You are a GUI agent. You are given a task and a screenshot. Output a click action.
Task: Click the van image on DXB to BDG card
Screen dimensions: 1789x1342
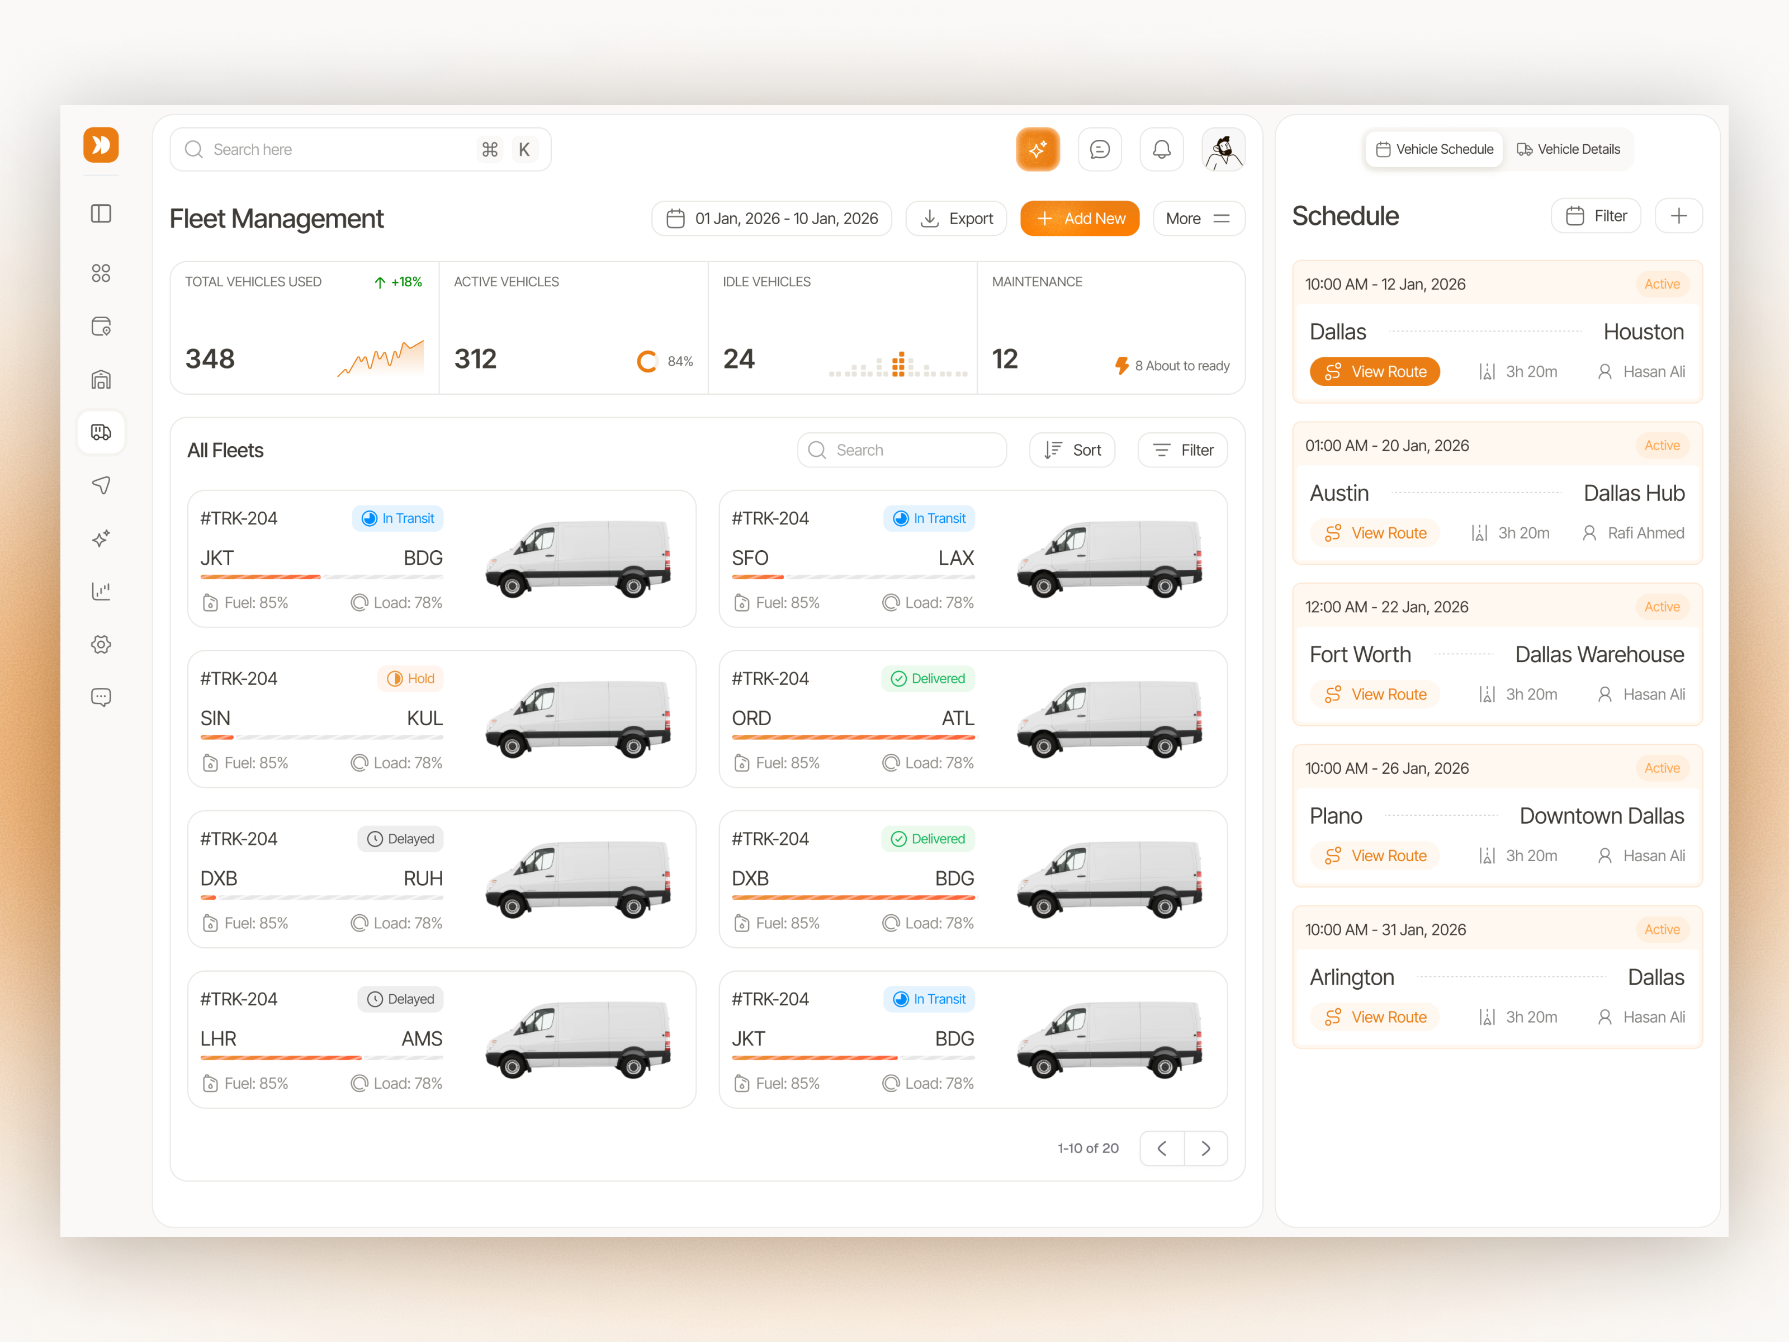[1110, 880]
